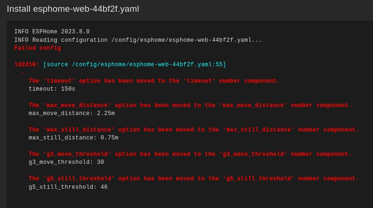Click the 'g3_move_threshold' option moved error message
Screen dimensions: 373x208
[190, 154]
